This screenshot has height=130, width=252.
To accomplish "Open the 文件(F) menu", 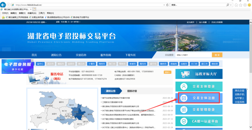I will click(5, 13).
